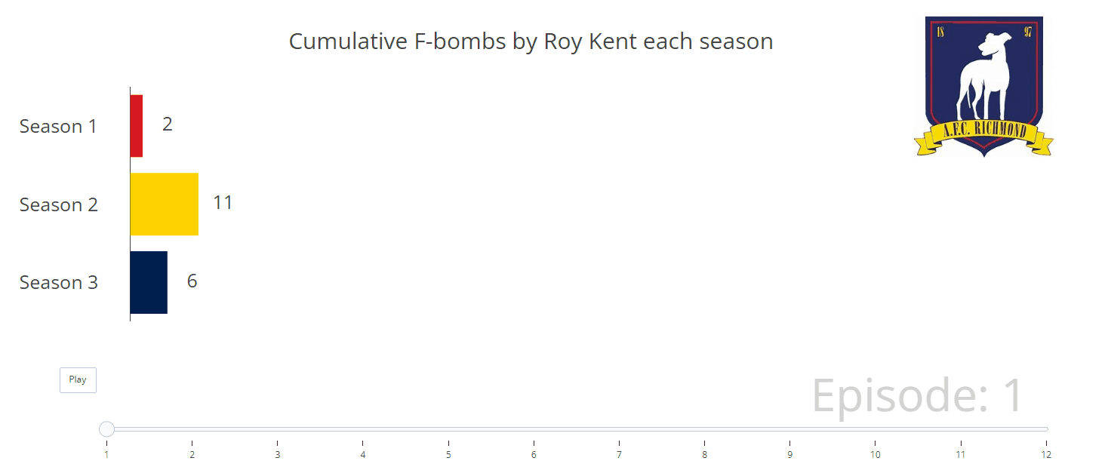Jump to episode 2 on the slider
Screen dimensions: 1111x467
[x=192, y=429]
